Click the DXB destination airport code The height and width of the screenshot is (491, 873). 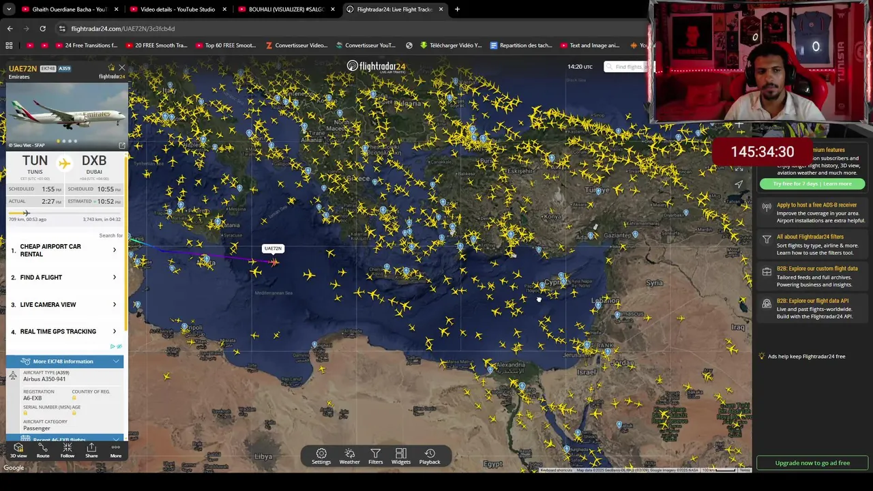pyautogui.click(x=94, y=161)
